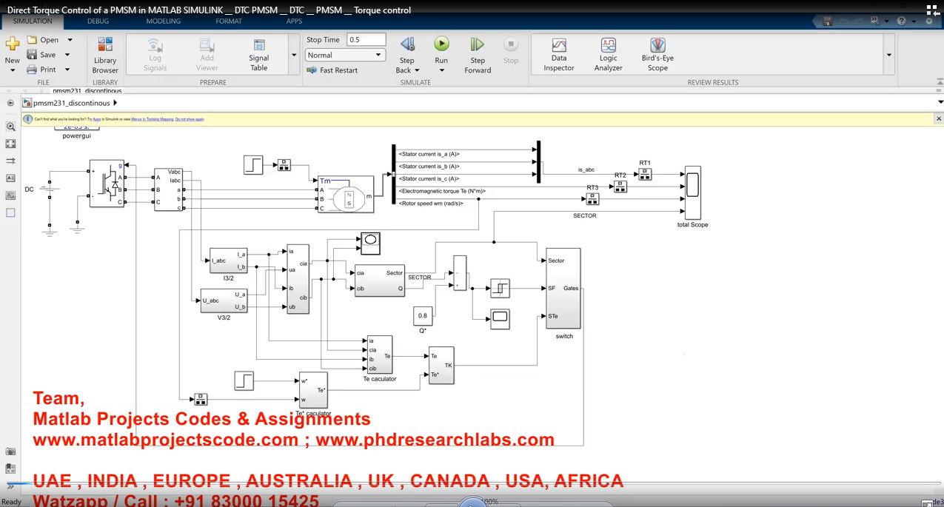Image resolution: width=944 pixels, height=507 pixels.
Task: Select the total Scope block
Action: coord(693,192)
